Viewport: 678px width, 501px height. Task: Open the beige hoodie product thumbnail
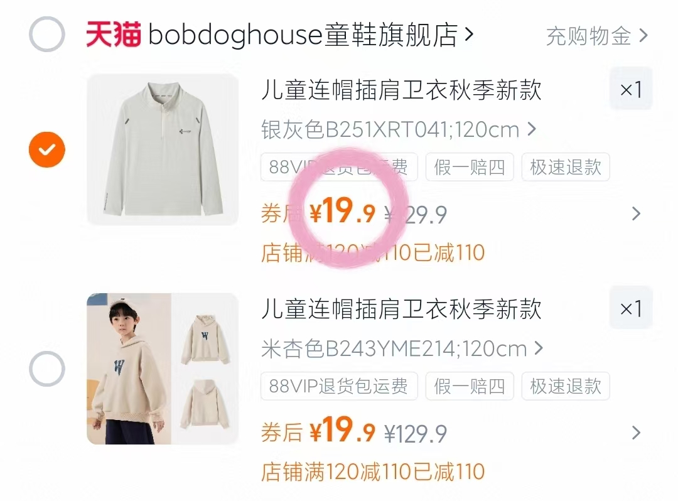pos(163,369)
